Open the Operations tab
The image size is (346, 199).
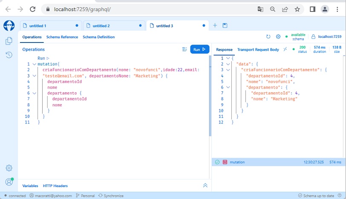[32, 37]
